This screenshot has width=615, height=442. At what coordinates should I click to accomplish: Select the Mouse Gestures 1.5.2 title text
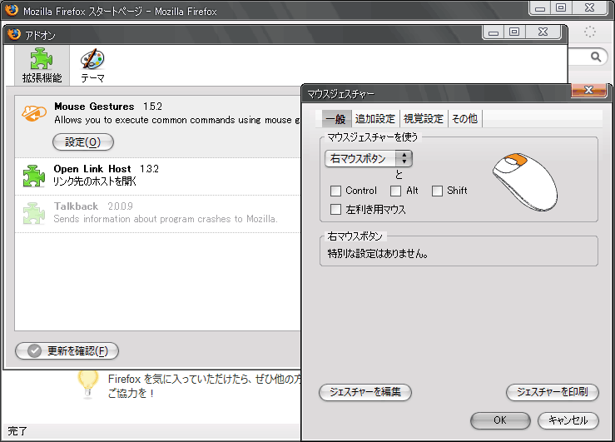108,107
